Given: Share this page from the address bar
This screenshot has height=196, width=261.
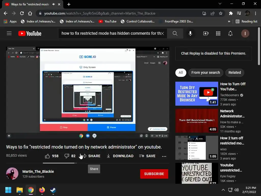Looking at the screenshot, I should [212, 13].
